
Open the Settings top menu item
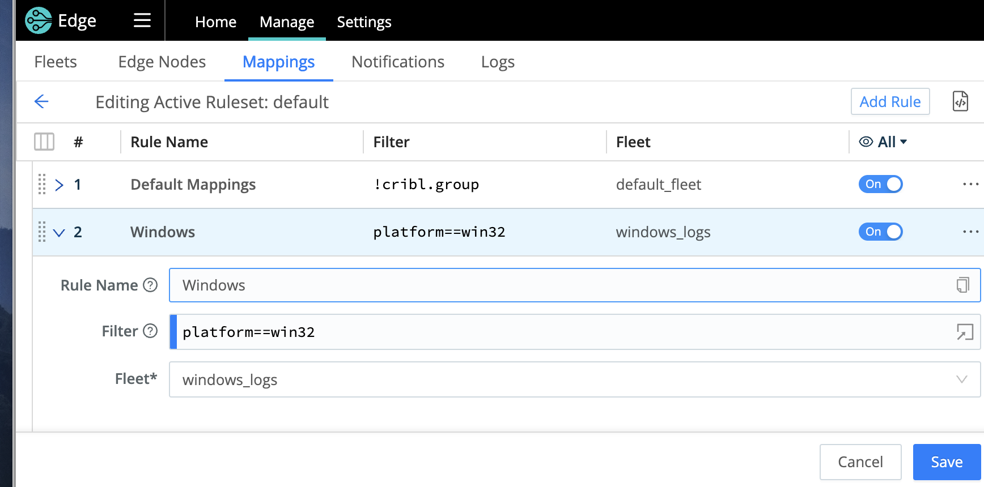(364, 22)
